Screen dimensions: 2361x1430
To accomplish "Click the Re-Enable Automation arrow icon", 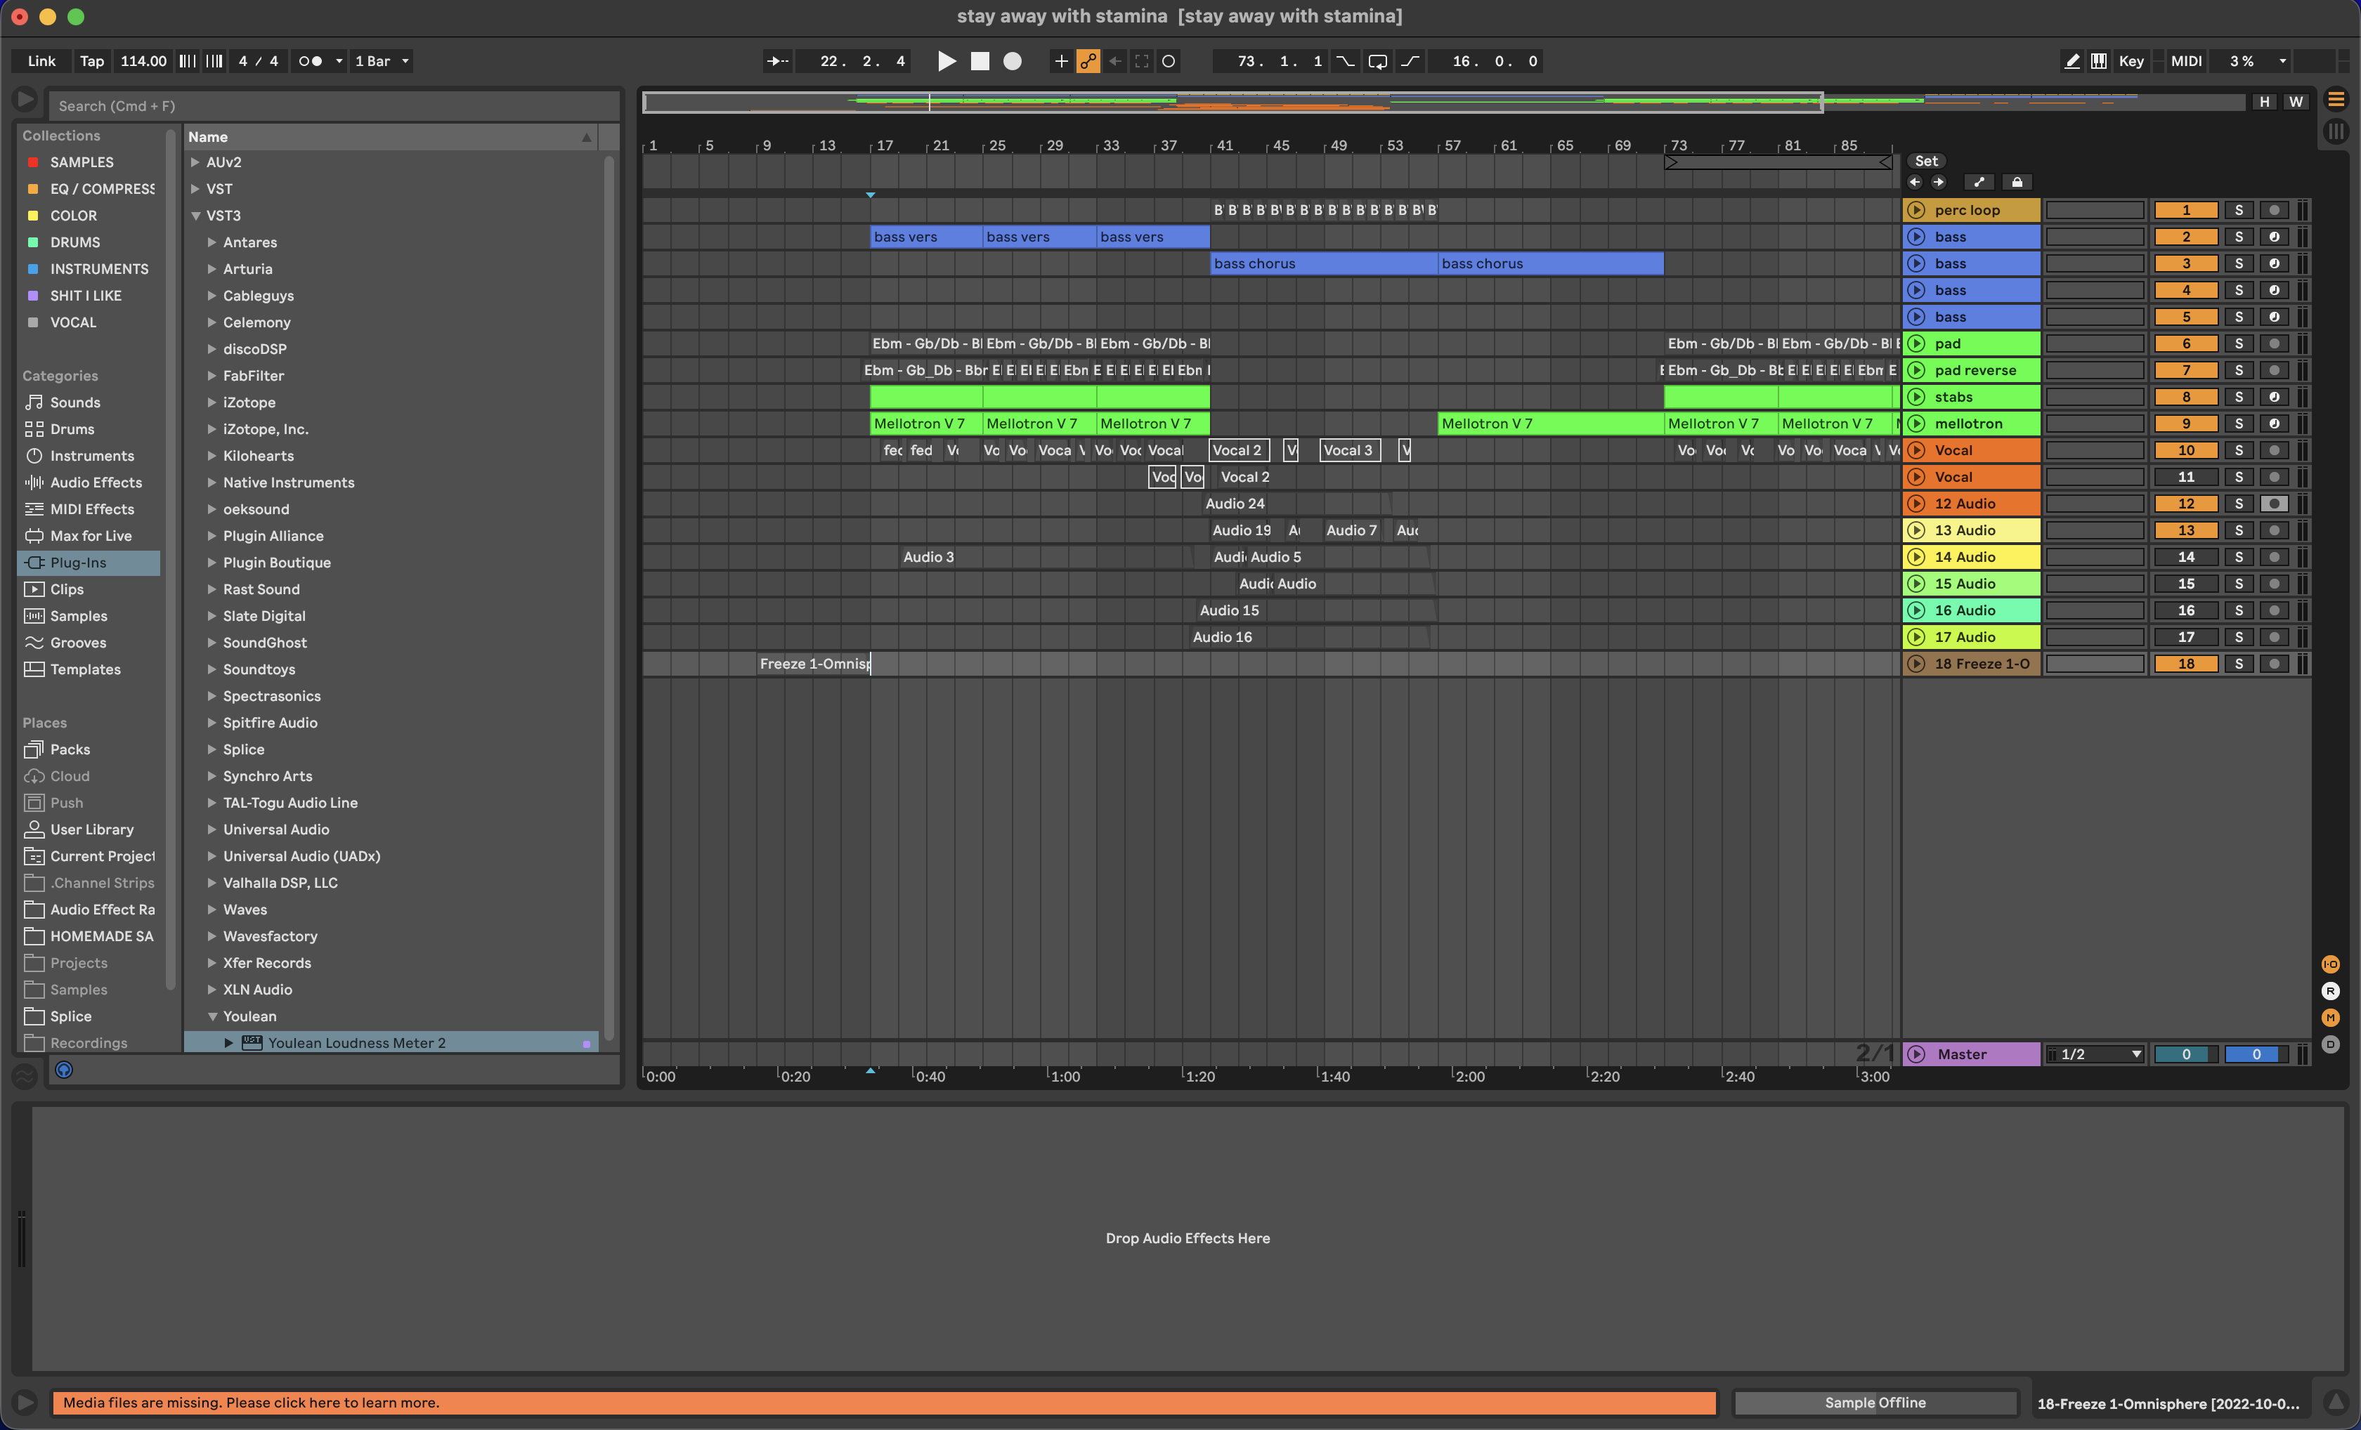I will pyautogui.click(x=1114, y=61).
